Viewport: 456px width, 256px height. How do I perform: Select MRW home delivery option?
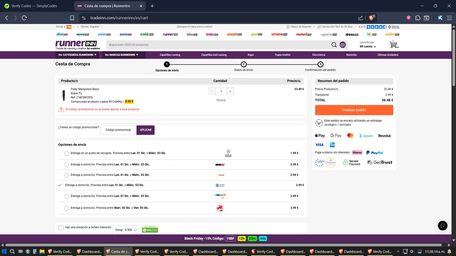(67, 165)
